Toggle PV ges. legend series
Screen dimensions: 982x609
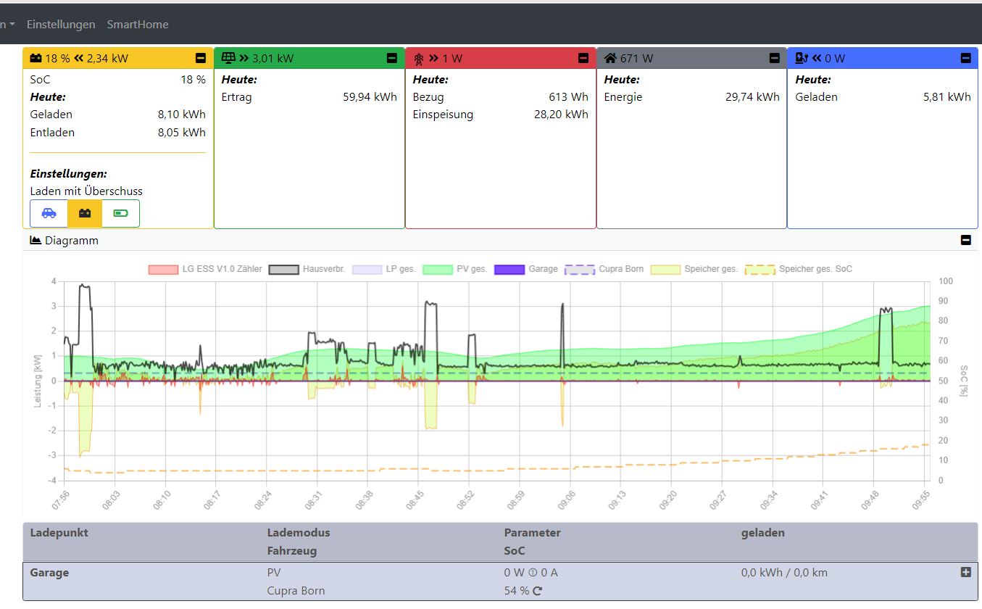coord(454,269)
